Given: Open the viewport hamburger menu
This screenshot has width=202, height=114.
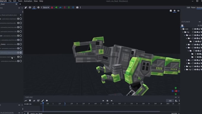Looking at the screenshot, I should coord(178,11).
